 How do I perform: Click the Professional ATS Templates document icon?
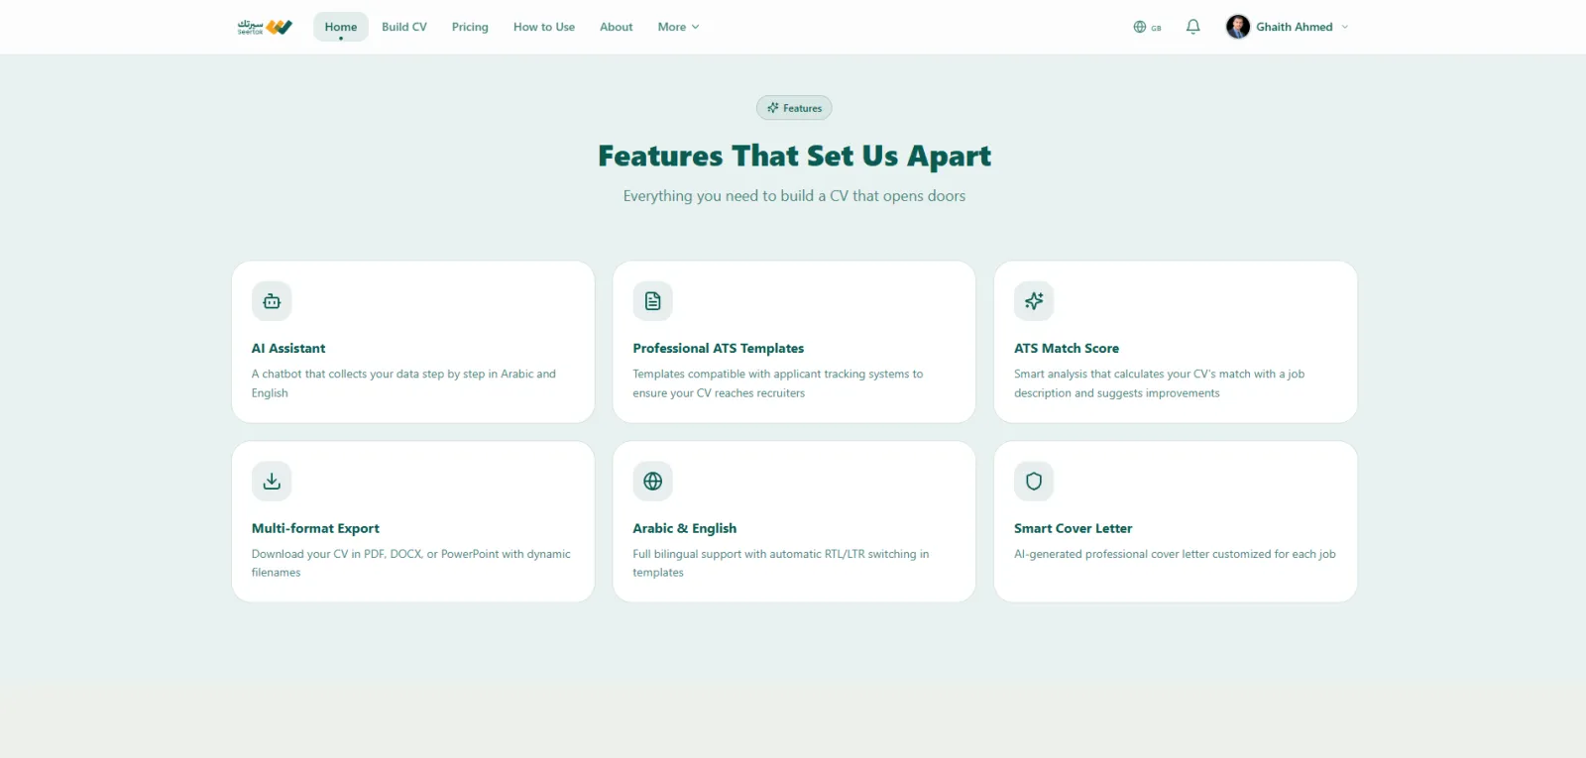[x=652, y=301]
